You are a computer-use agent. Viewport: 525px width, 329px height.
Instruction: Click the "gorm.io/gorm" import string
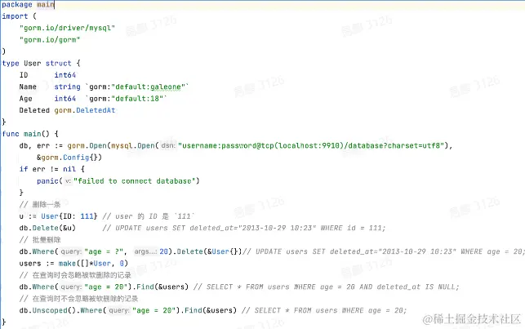coord(50,40)
